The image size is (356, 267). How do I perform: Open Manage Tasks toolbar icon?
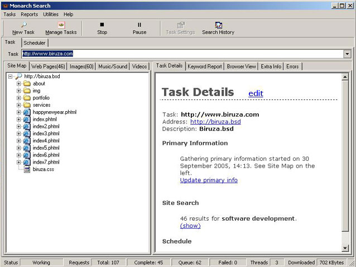(x=61, y=25)
